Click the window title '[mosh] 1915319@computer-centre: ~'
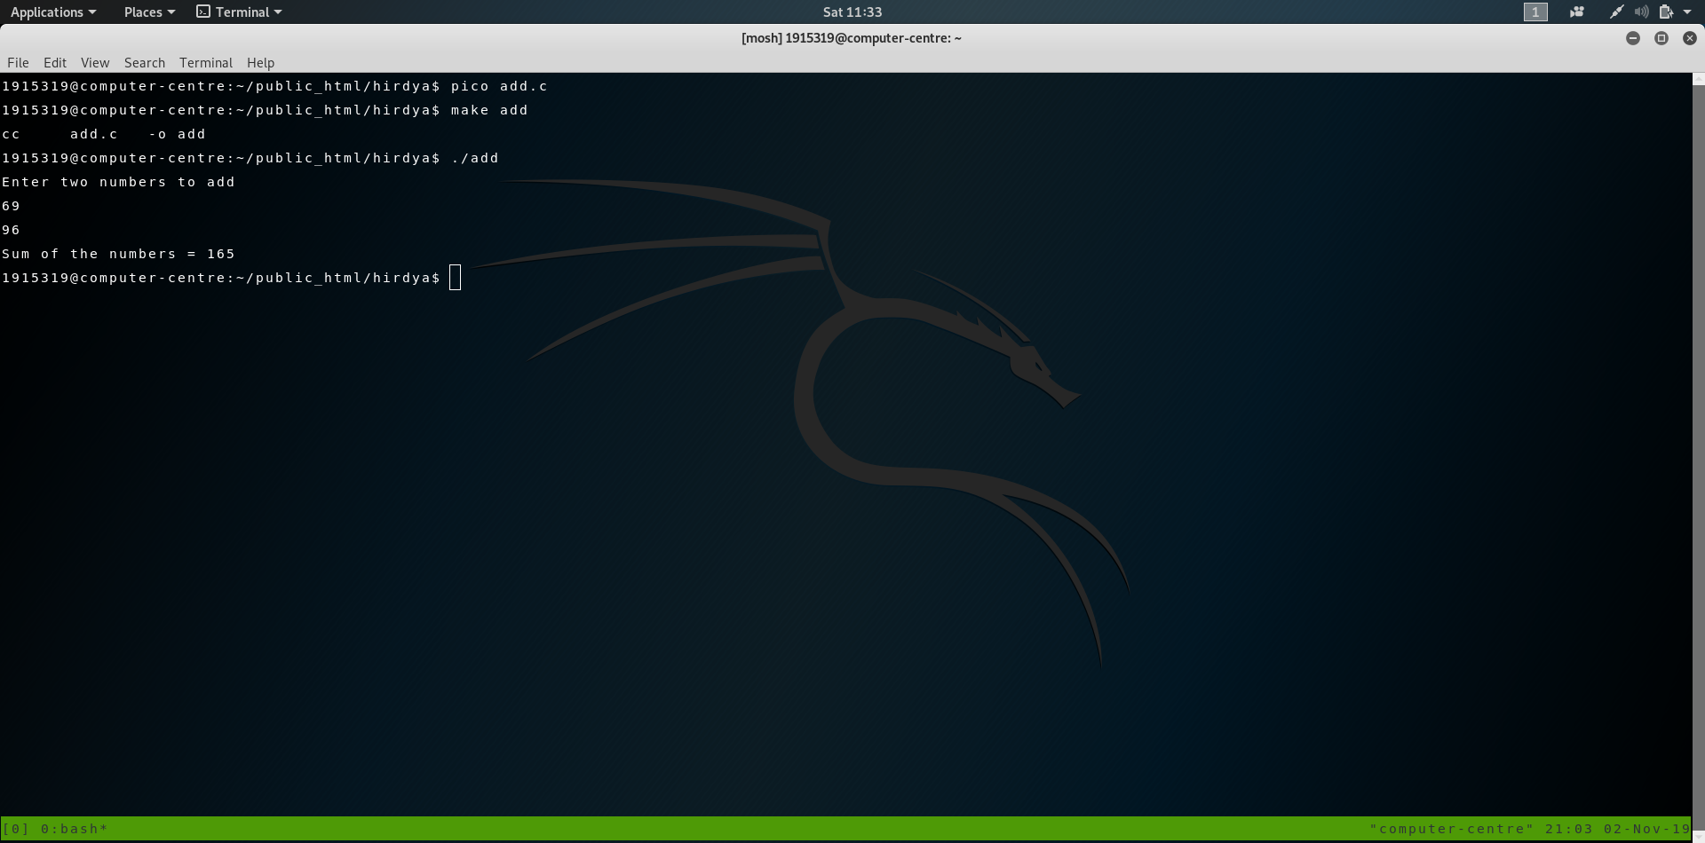 (852, 38)
